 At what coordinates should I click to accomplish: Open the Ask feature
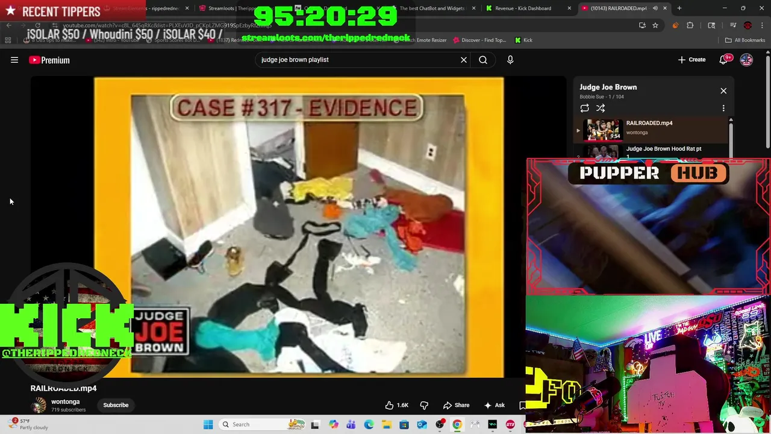[494, 405]
